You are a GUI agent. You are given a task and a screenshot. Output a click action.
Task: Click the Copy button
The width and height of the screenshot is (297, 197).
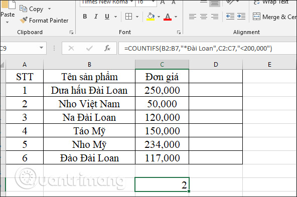point(32,9)
